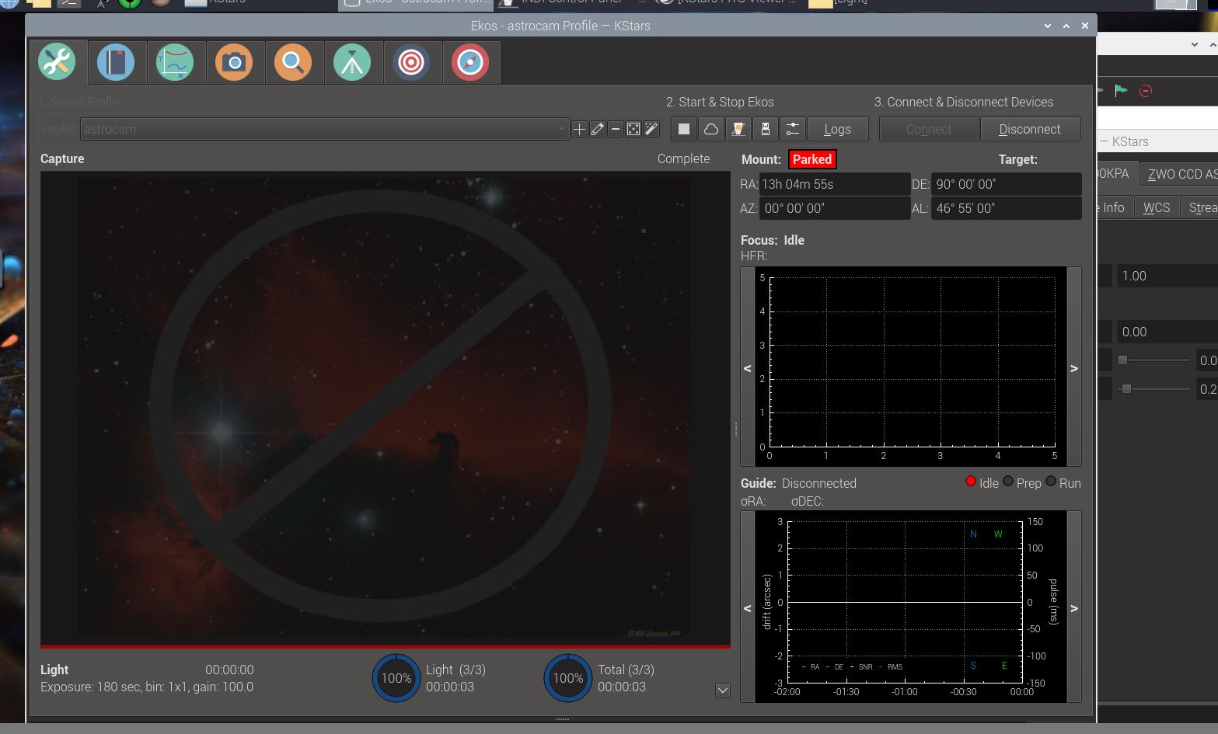
Task: Click the 1.00 value field in INDI panel
Action: click(x=1167, y=276)
